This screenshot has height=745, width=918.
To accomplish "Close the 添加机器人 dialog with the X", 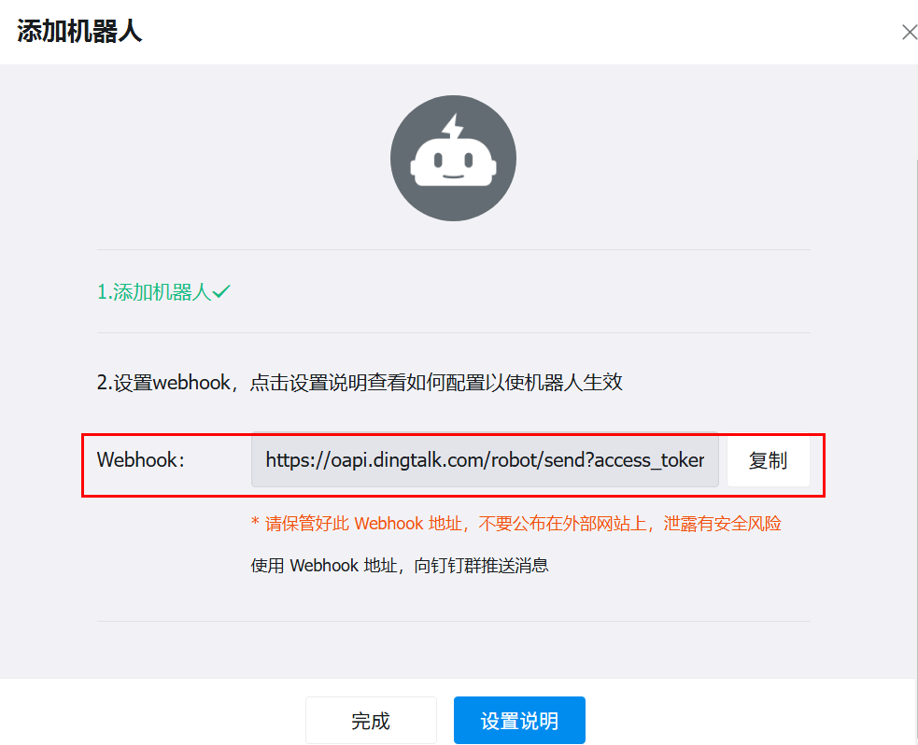I will pyautogui.click(x=909, y=33).
